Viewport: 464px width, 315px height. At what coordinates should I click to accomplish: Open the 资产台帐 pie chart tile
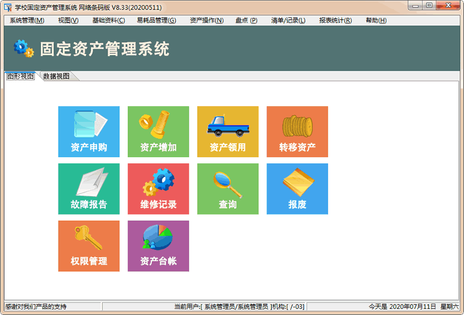pos(158,246)
